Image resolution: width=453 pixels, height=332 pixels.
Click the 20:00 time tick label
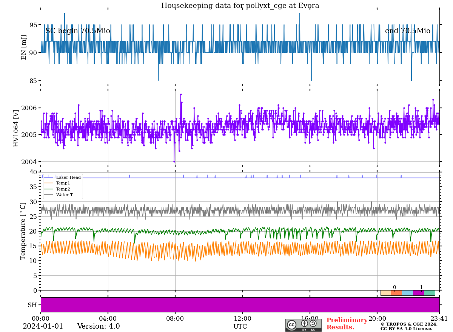(377, 319)
